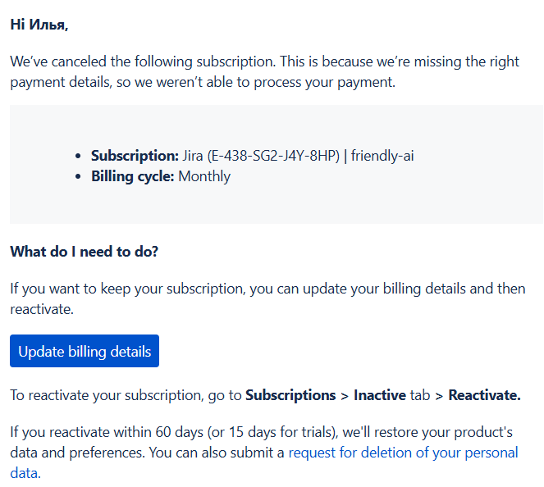Click the bold 'Reactivate.' word

point(484,395)
